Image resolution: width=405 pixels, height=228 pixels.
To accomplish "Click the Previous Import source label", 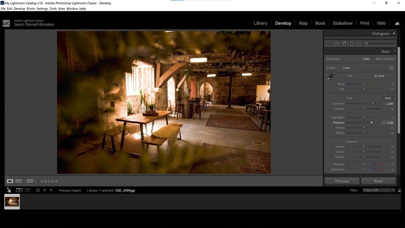I will point(70,190).
